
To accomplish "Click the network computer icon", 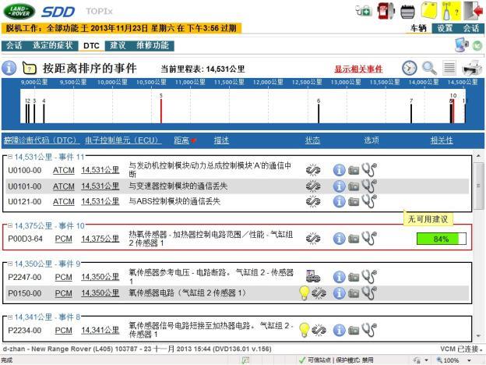I will (x=462, y=44).
